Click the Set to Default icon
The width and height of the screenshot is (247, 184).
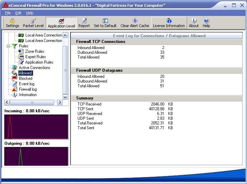point(105,21)
